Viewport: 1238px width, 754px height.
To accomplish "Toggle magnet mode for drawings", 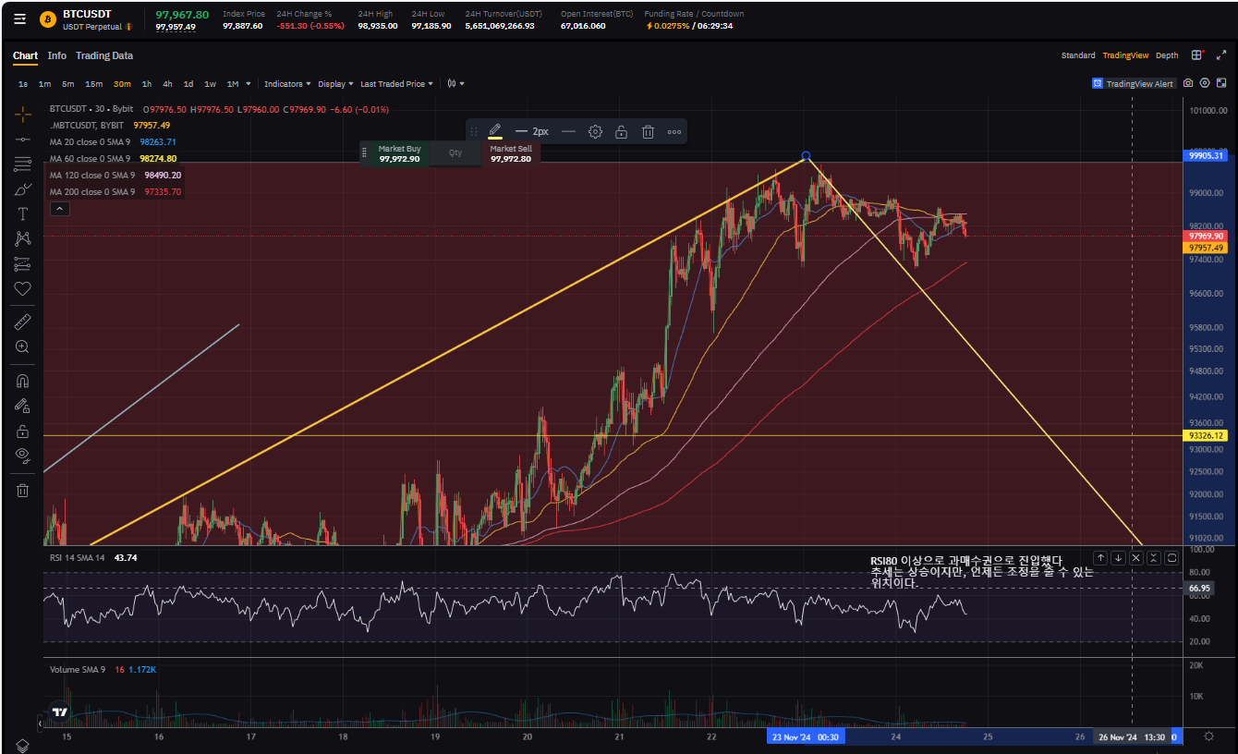I will [23, 380].
